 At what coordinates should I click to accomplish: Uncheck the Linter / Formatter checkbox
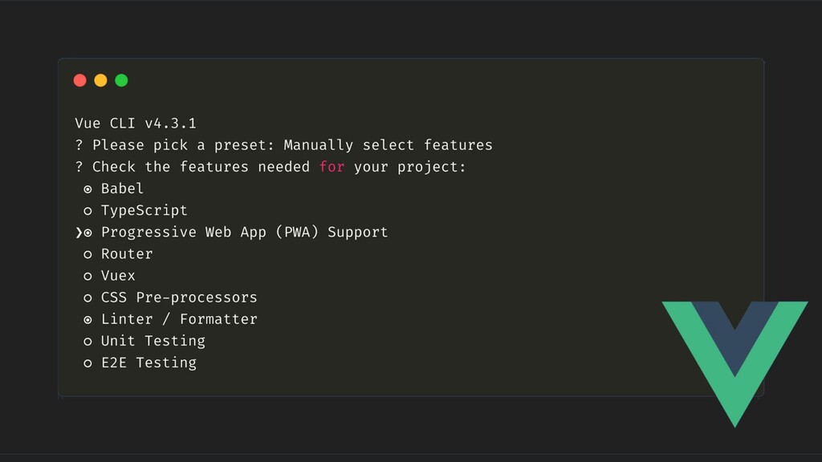point(87,319)
